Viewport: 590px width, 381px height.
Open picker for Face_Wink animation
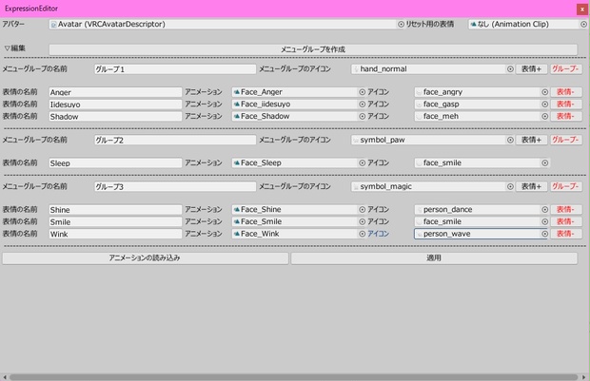362,234
